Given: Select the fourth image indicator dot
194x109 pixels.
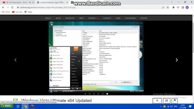Looking at the screenshot, I should [98, 94].
